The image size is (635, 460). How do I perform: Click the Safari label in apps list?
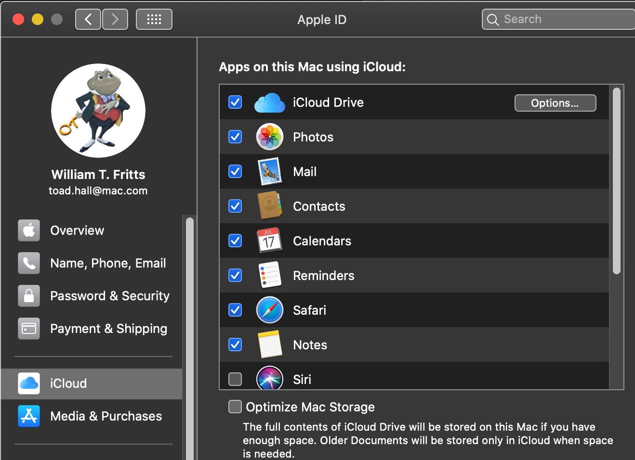point(310,310)
